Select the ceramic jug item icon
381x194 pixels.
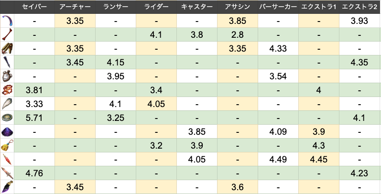coord(7,76)
